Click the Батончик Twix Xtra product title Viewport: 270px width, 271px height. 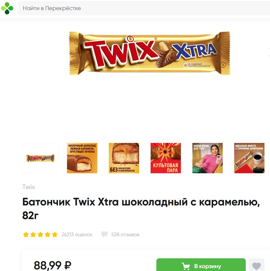141,209
